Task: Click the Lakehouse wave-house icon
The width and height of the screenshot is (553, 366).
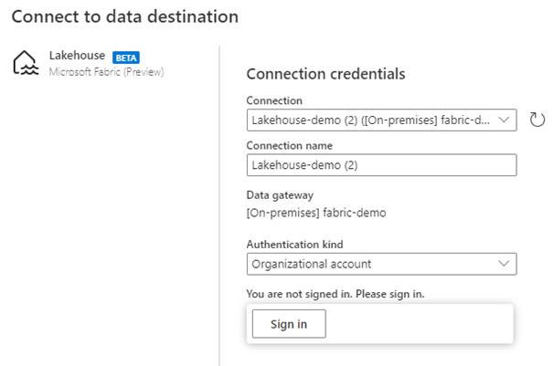Action: coord(25,63)
